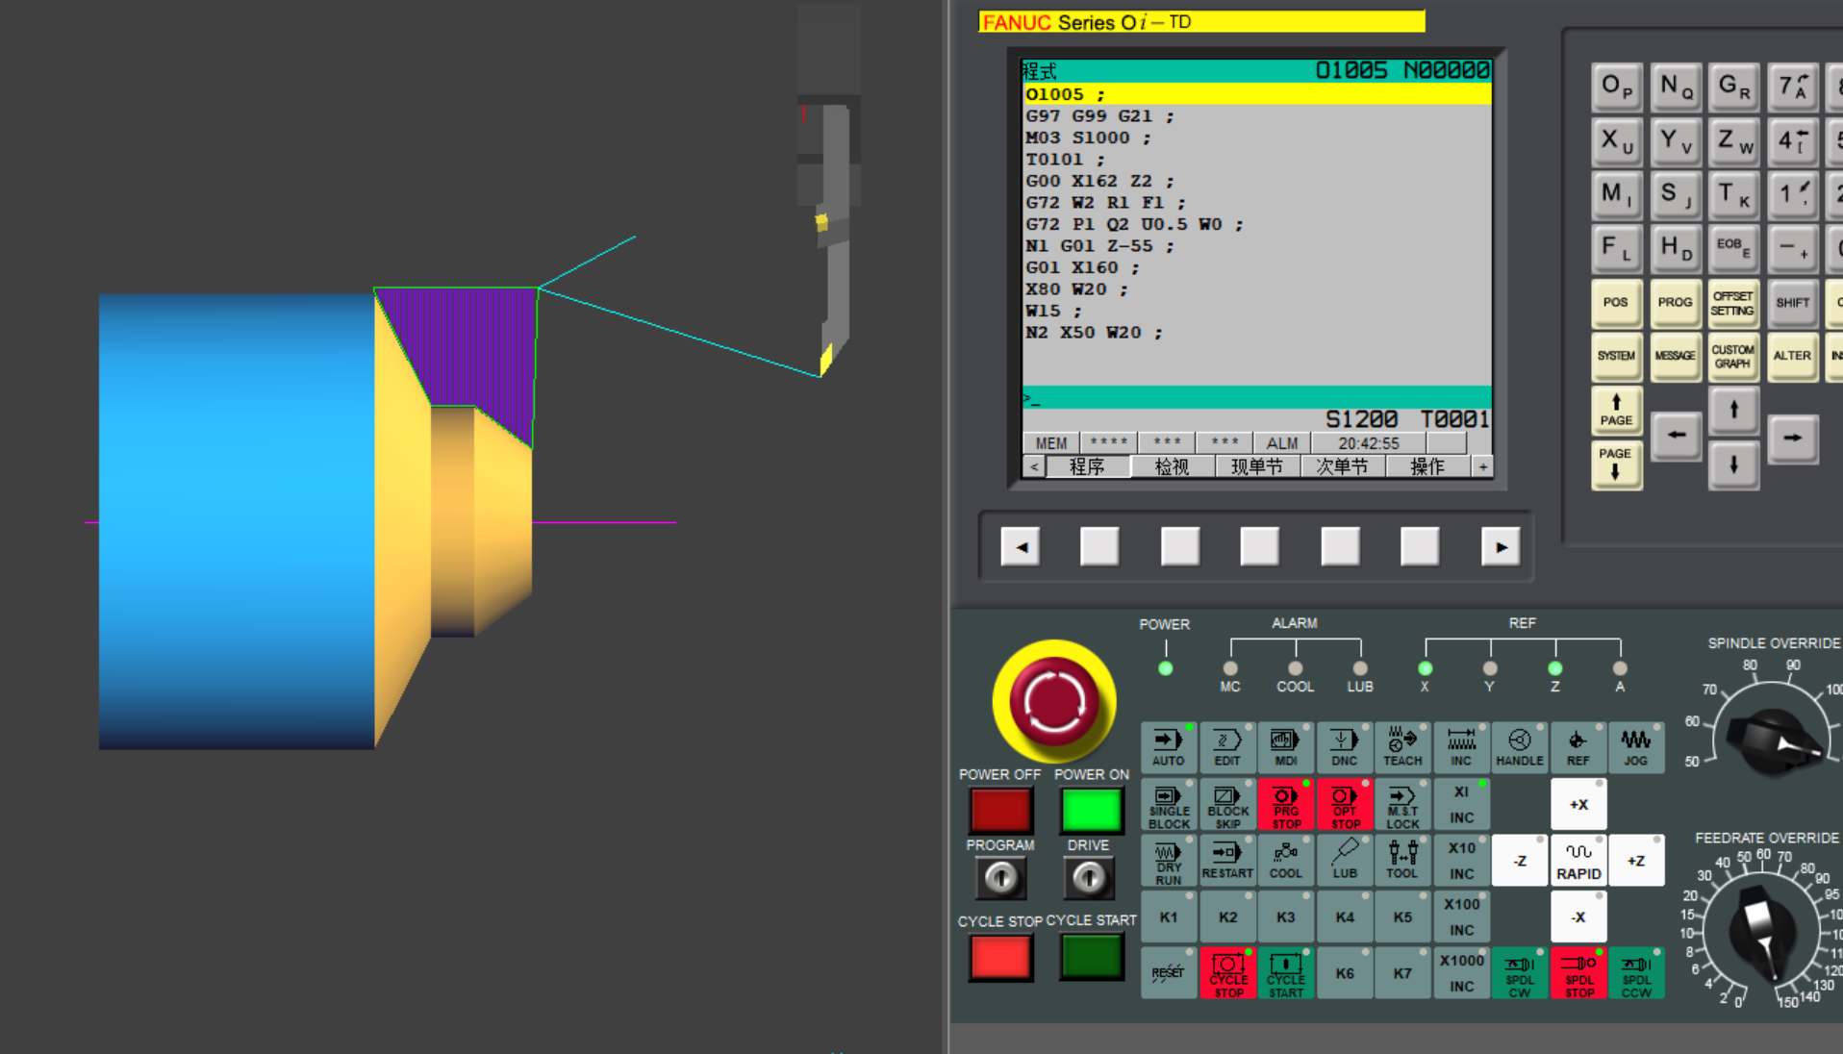Toggle COOL coolant button
This screenshot has height=1054, width=1843.
tap(1286, 861)
